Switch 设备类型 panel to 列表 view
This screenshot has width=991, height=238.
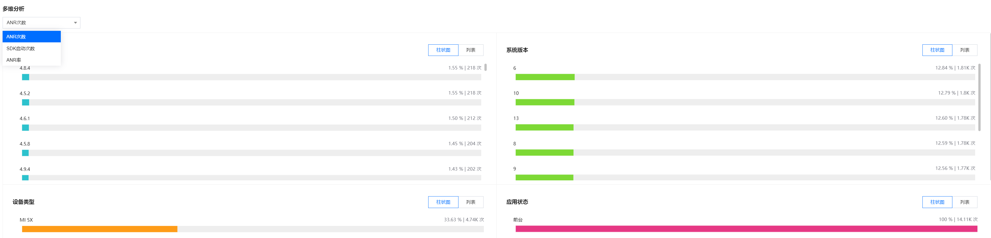click(x=471, y=202)
